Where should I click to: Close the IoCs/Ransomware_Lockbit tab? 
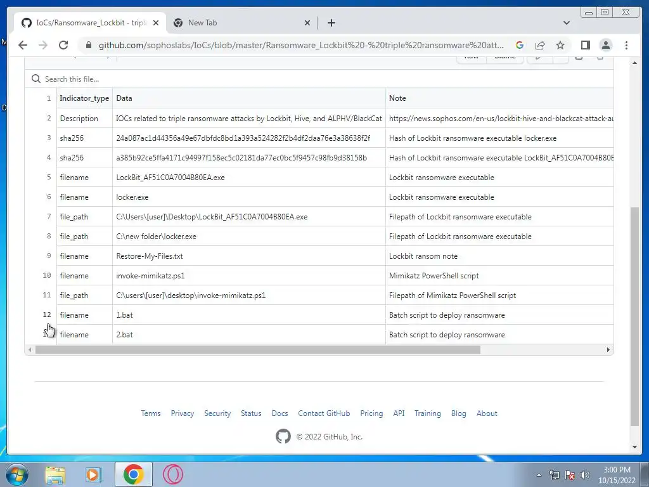(156, 23)
